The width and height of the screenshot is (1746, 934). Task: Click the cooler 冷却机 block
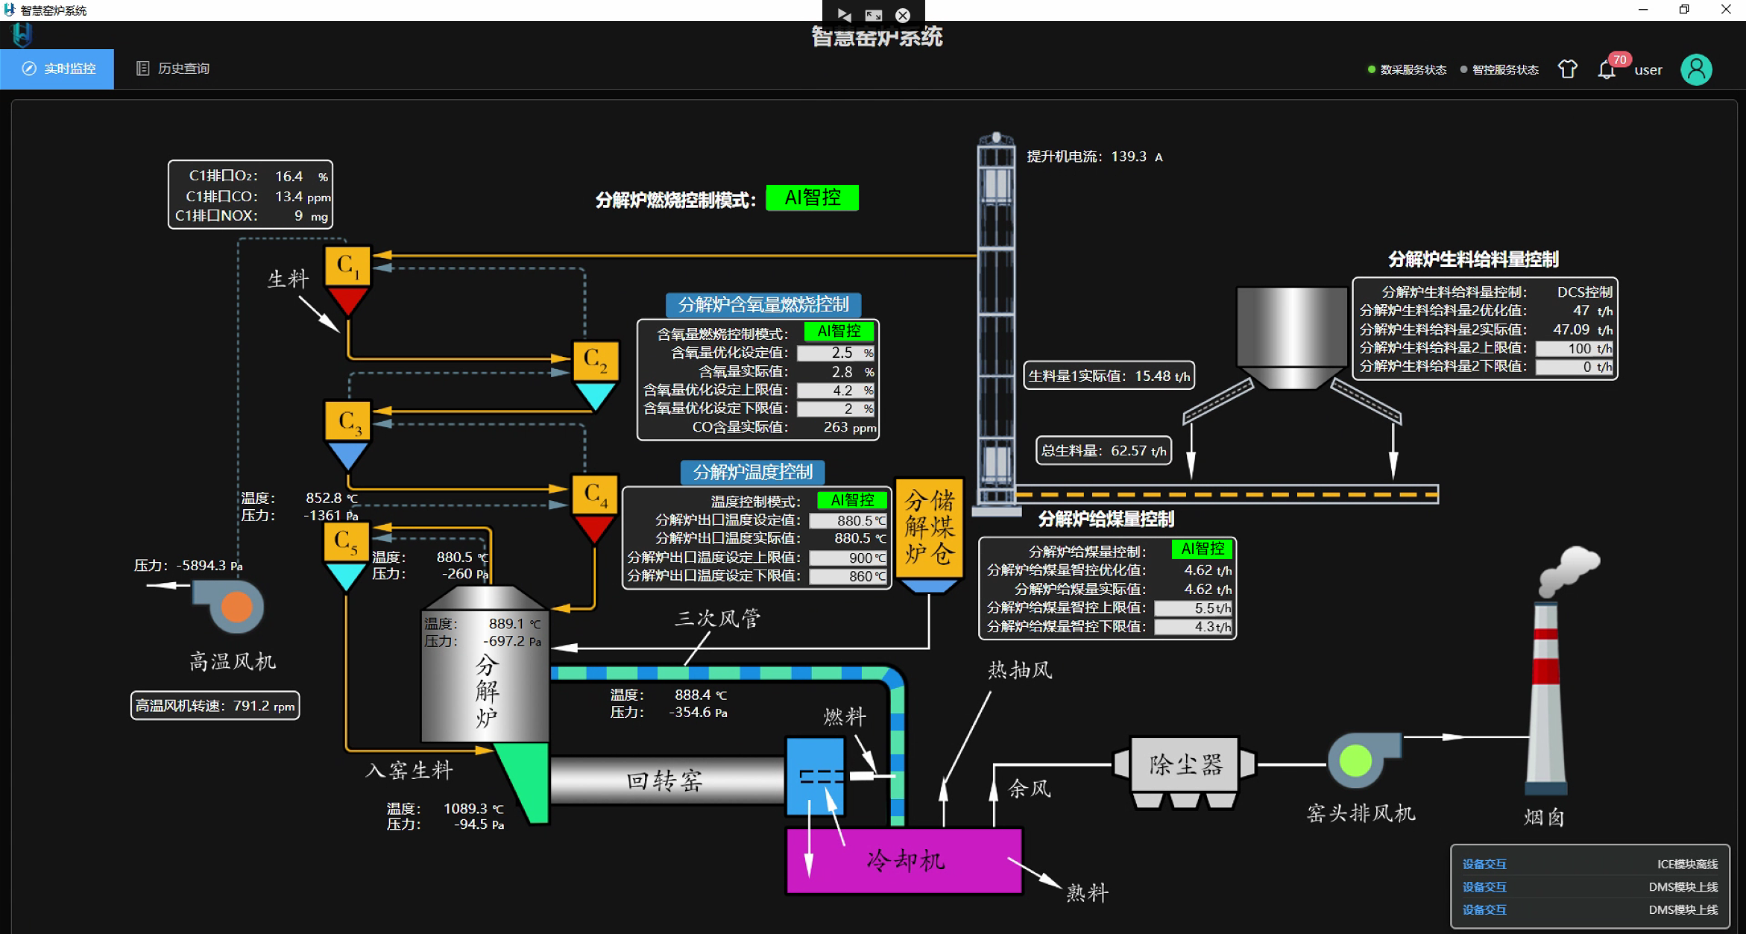[x=904, y=860]
